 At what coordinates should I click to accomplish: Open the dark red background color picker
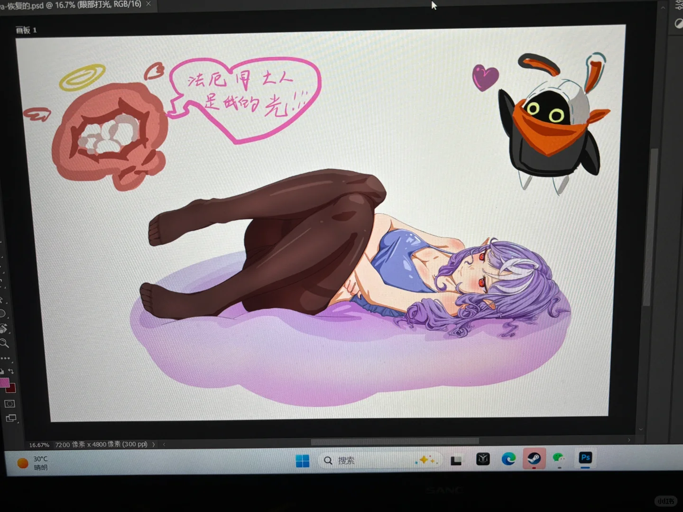[x=11, y=389]
